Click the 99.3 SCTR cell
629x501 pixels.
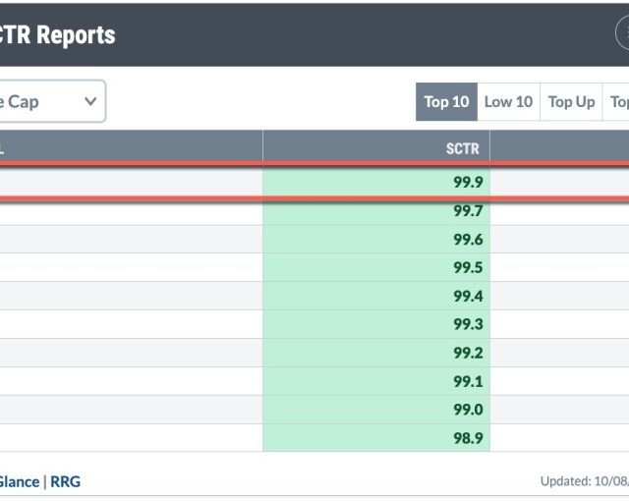(x=376, y=324)
